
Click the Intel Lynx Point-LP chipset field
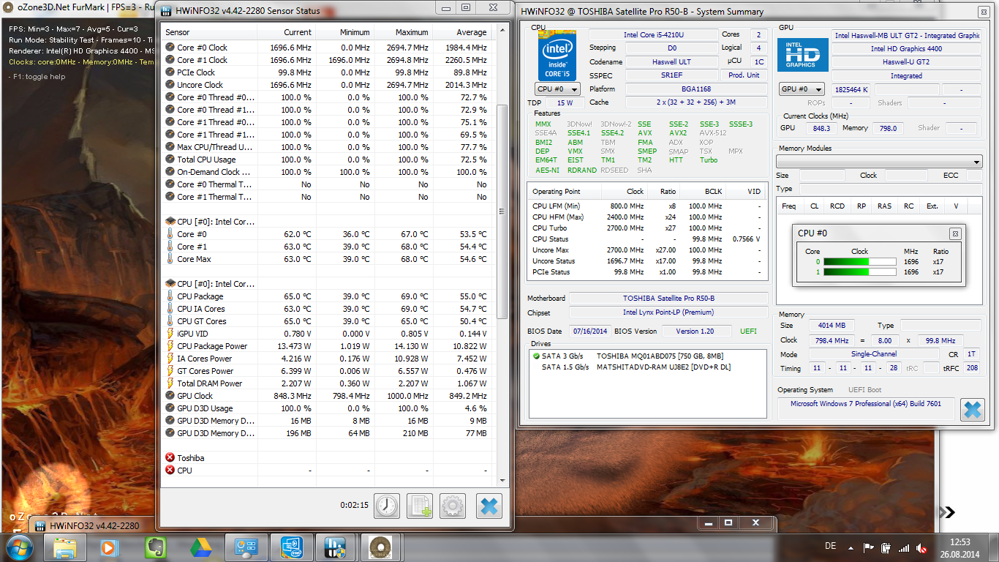coord(668,312)
